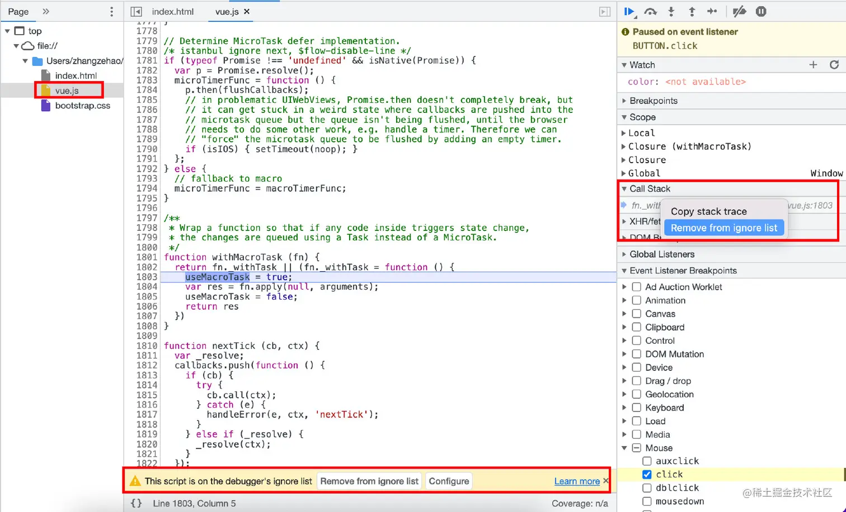Screen dimensions: 846x512
Task: Open more navigator tabs chevron
Action: pyautogui.click(x=46, y=11)
